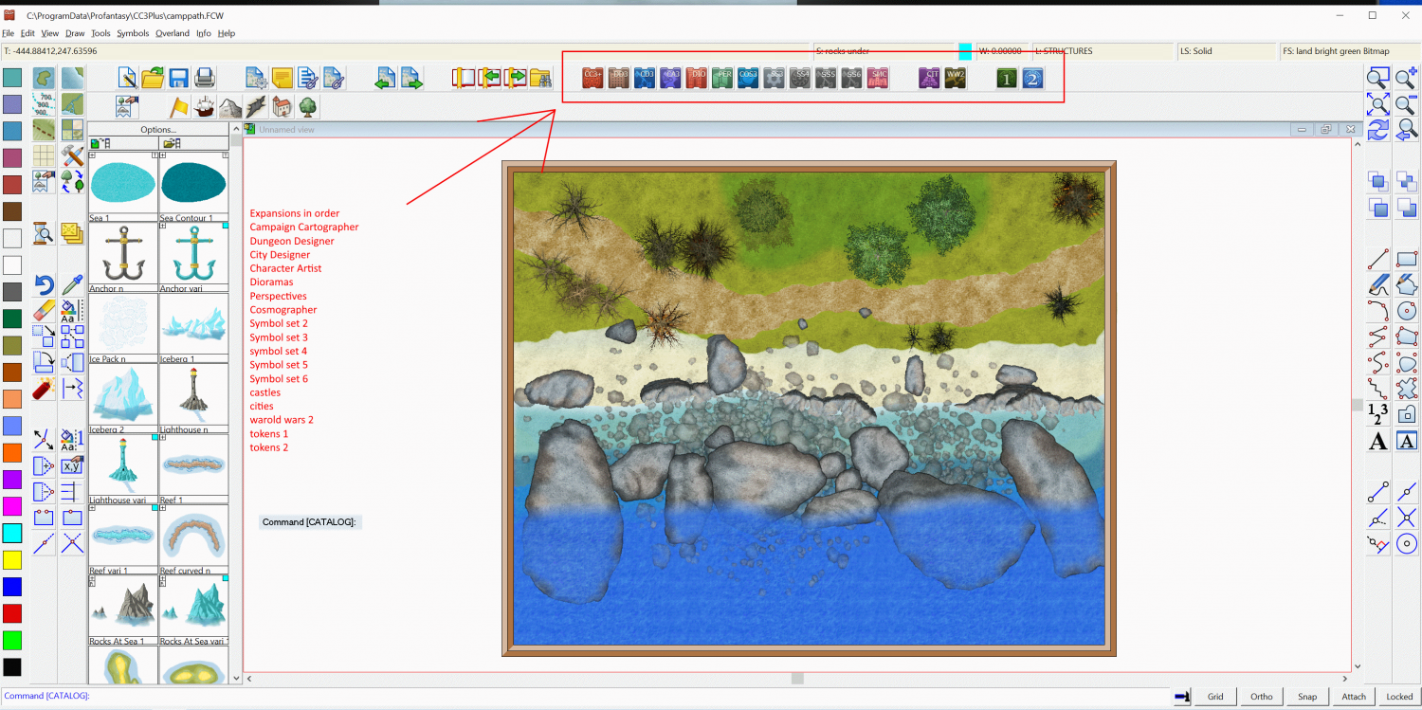Open the layer selector showing STRUCTURES

click(x=1100, y=51)
